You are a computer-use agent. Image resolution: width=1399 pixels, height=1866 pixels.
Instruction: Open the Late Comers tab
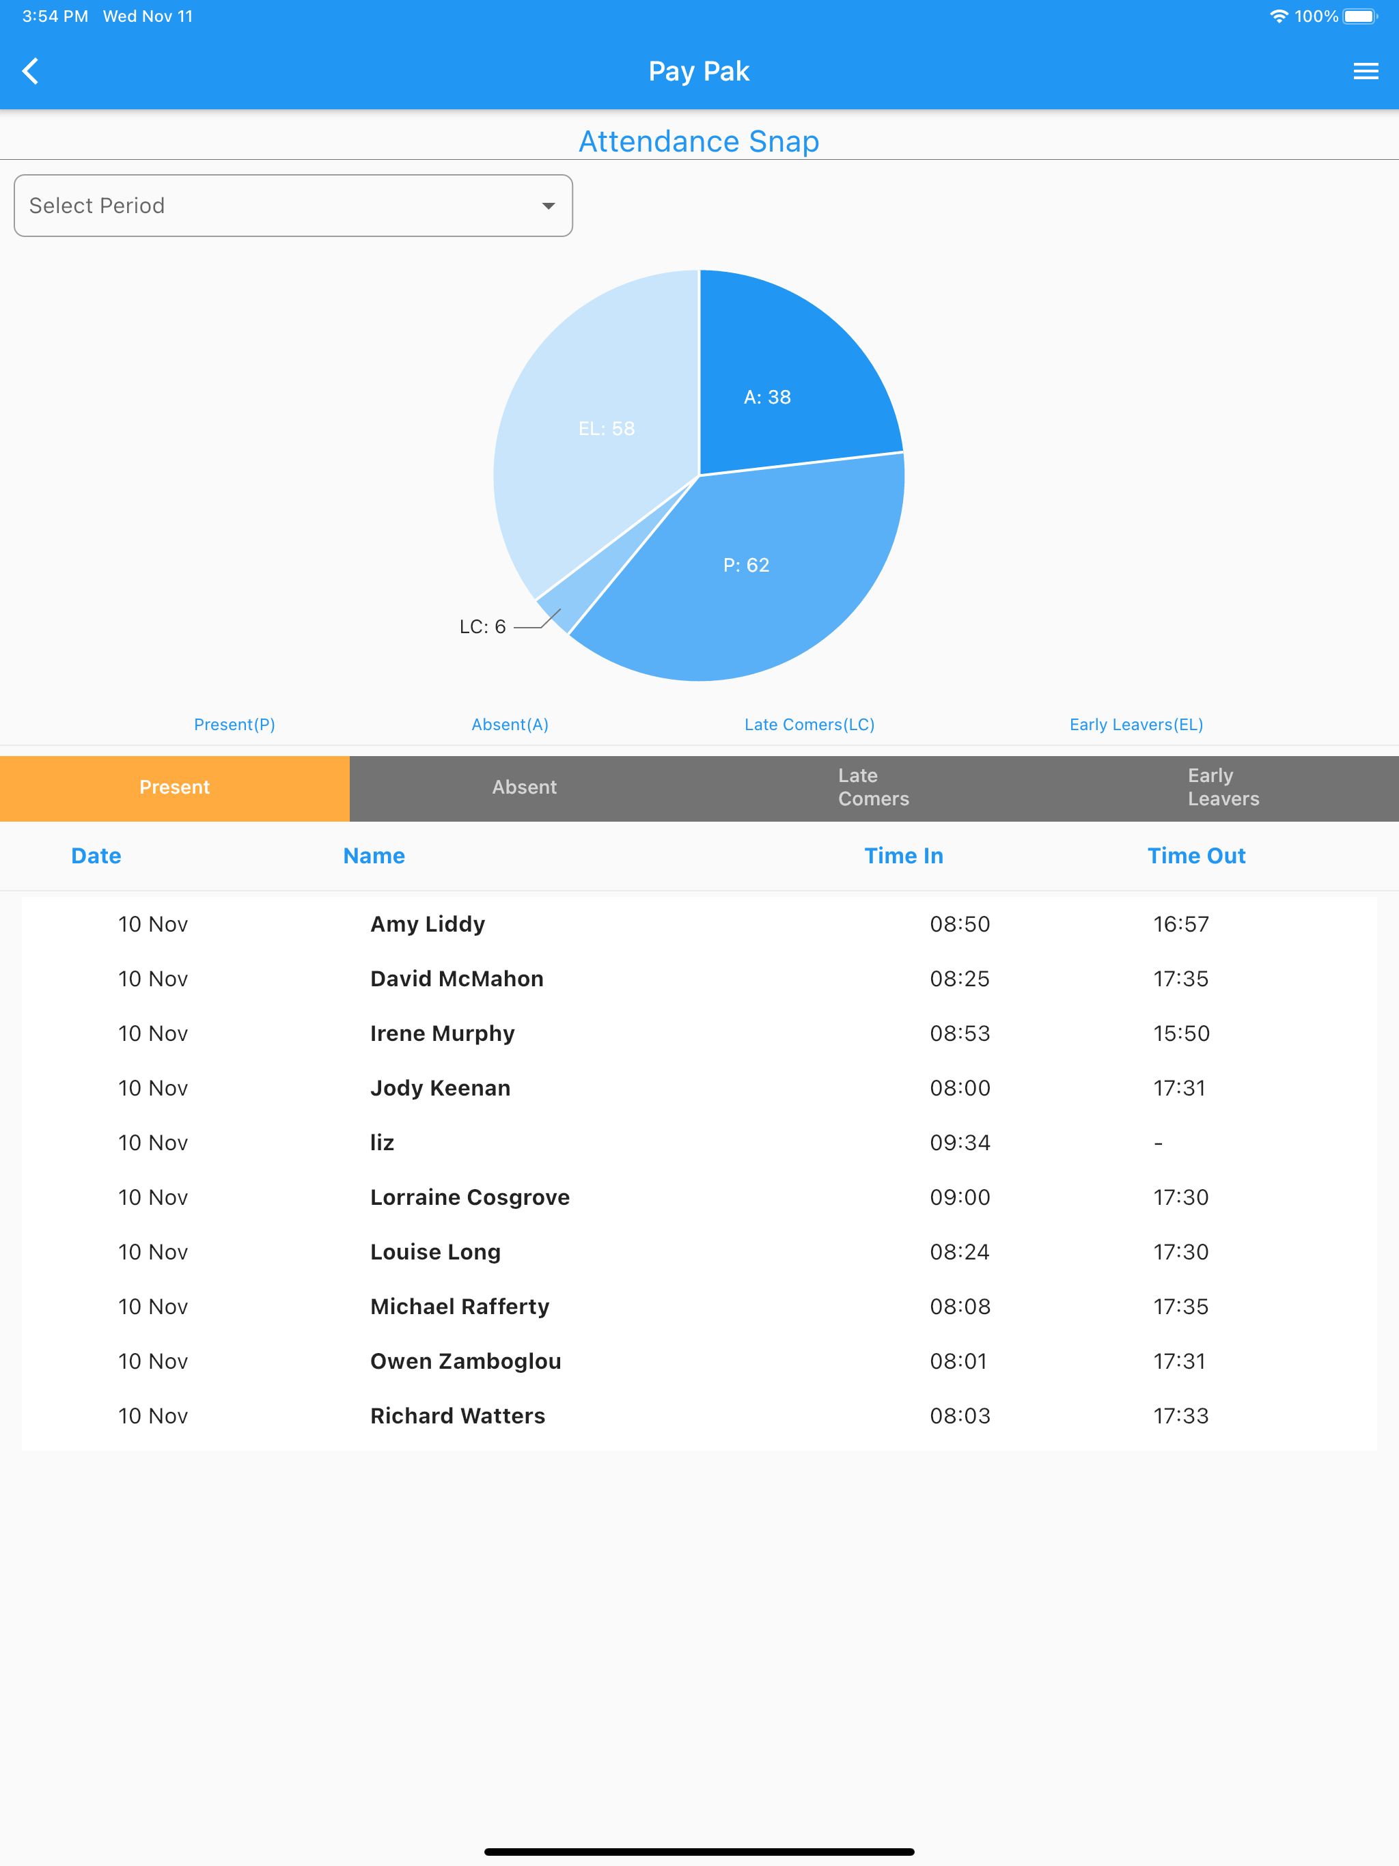873,787
